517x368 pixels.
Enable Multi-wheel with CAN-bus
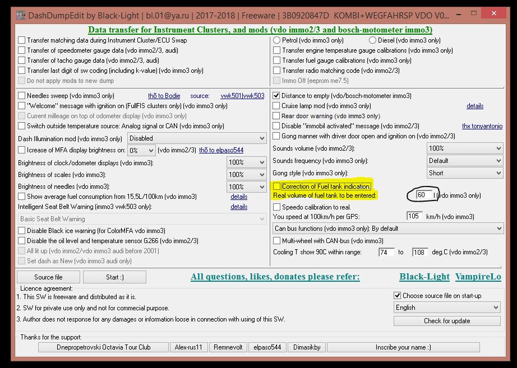click(x=276, y=241)
